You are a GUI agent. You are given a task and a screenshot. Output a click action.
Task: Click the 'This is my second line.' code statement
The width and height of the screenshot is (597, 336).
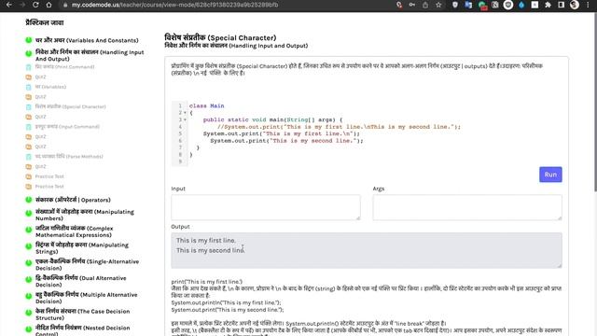pyautogui.click(x=286, y=141)
